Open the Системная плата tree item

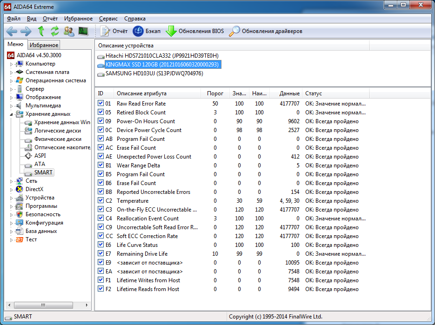click(47, 72)
